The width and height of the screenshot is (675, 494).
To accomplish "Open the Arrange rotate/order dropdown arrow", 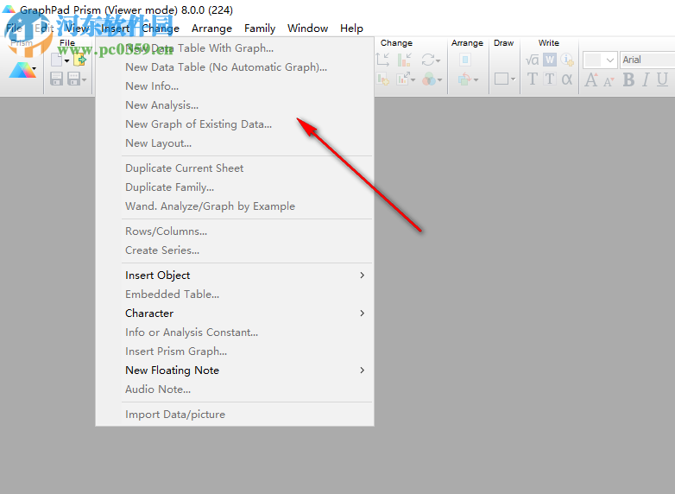I will (x=476, y=79).
